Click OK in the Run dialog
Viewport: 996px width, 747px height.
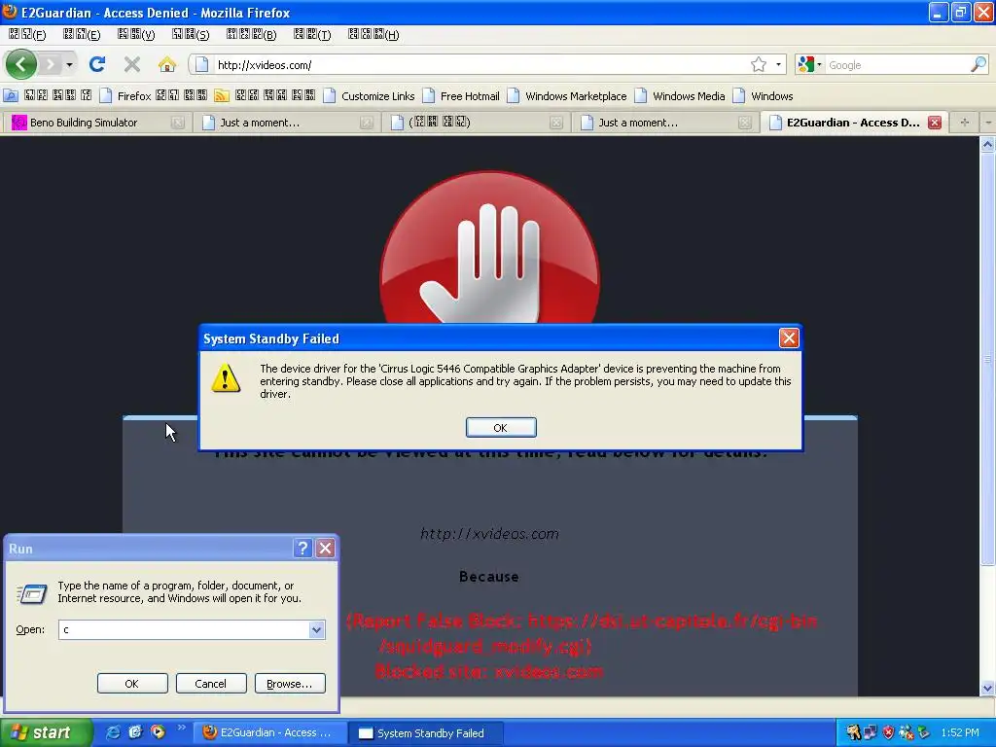coord(131,684)
